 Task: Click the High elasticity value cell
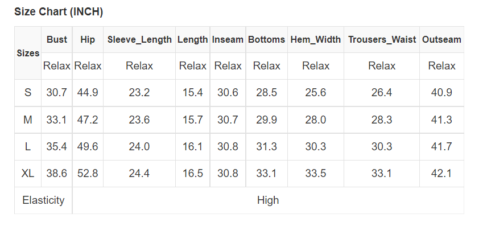(x=268, y=200)
